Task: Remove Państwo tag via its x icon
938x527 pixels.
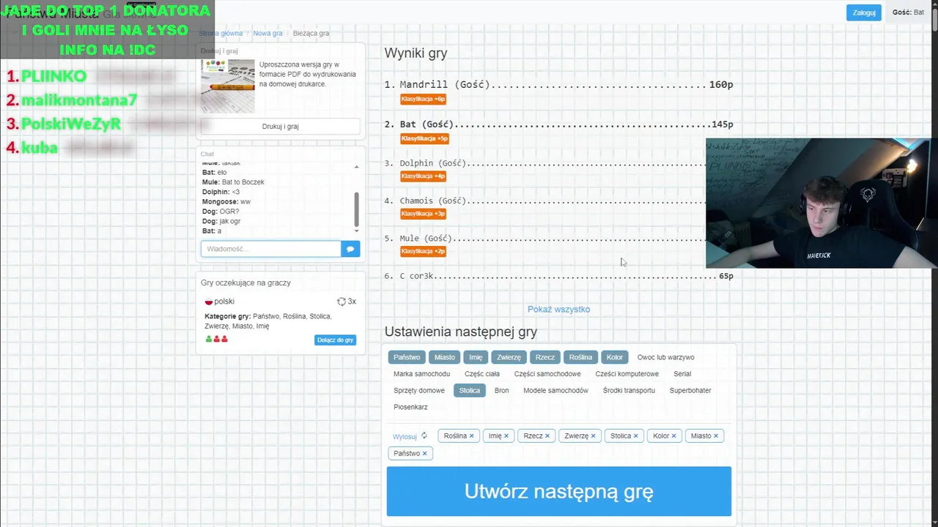Action: click(x=424, y=453)
